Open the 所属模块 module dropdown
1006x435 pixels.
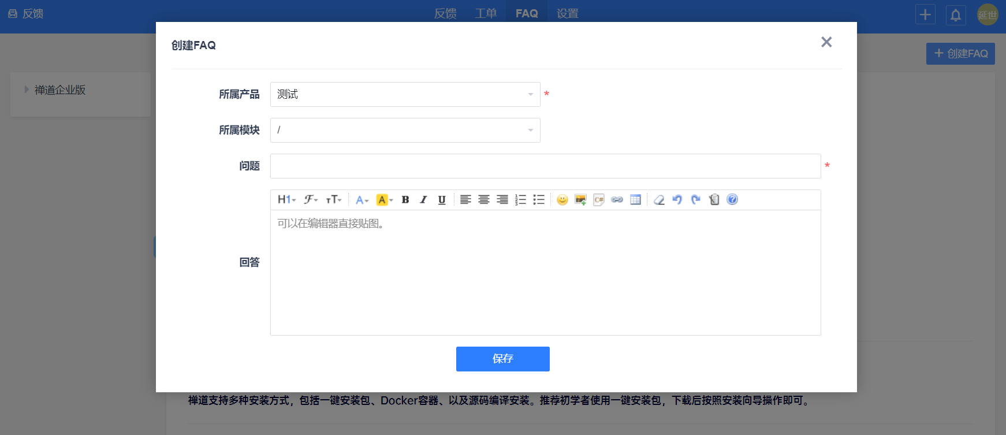point(405,130)
